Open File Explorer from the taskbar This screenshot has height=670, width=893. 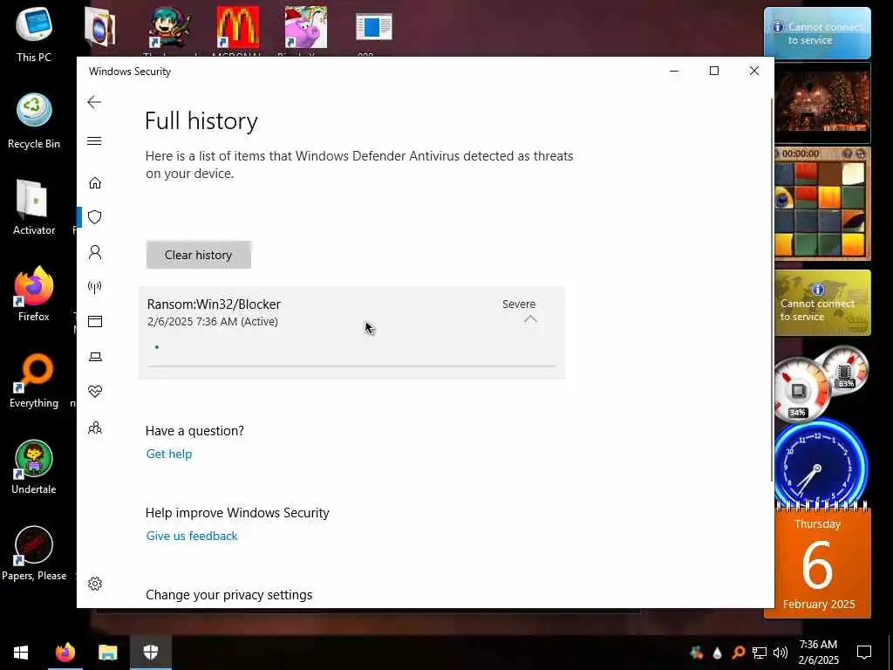click(x=107, y=653)
